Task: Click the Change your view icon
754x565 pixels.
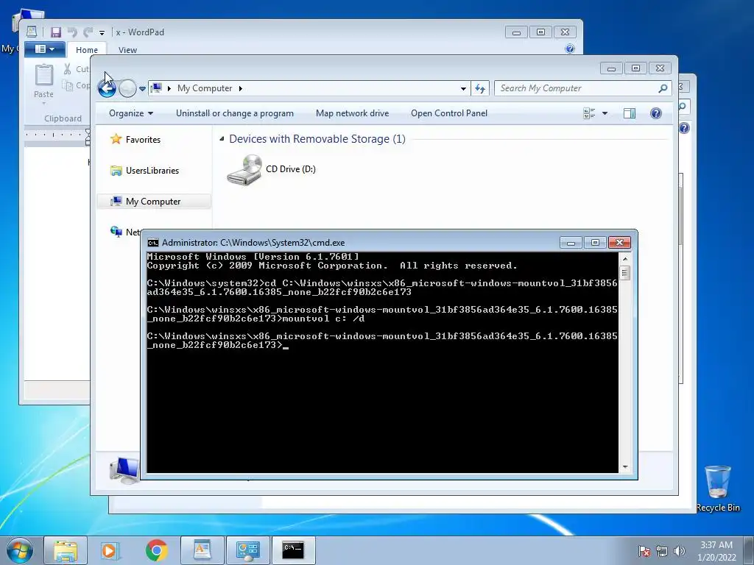Action: (589, 113)
